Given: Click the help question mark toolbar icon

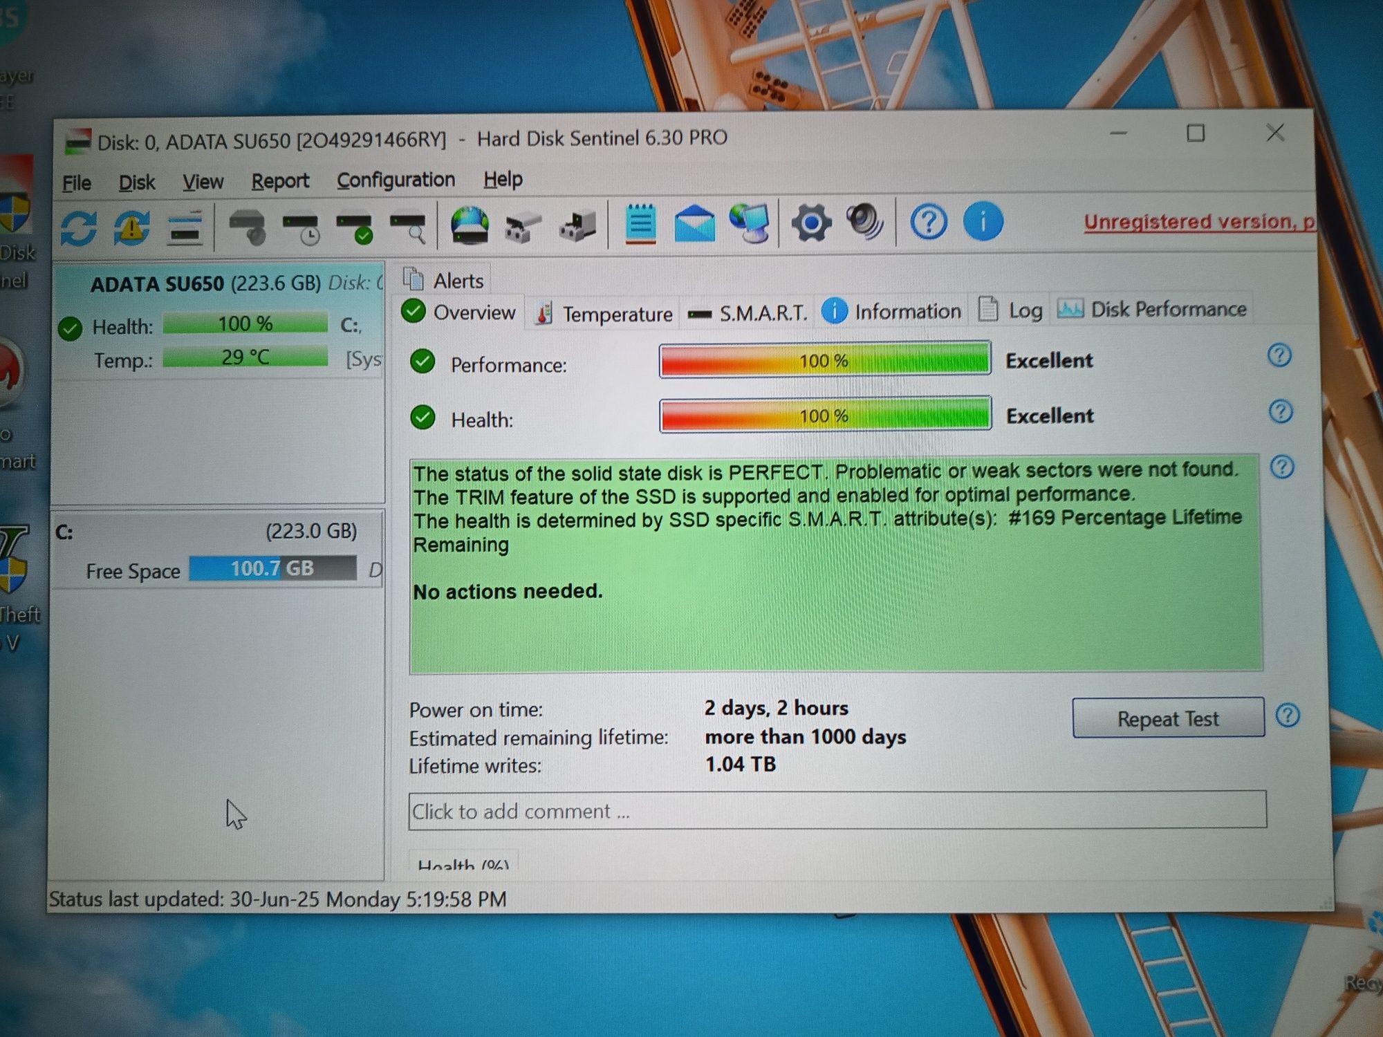Looking at the screenshot, I should click(x=928, y=222).
